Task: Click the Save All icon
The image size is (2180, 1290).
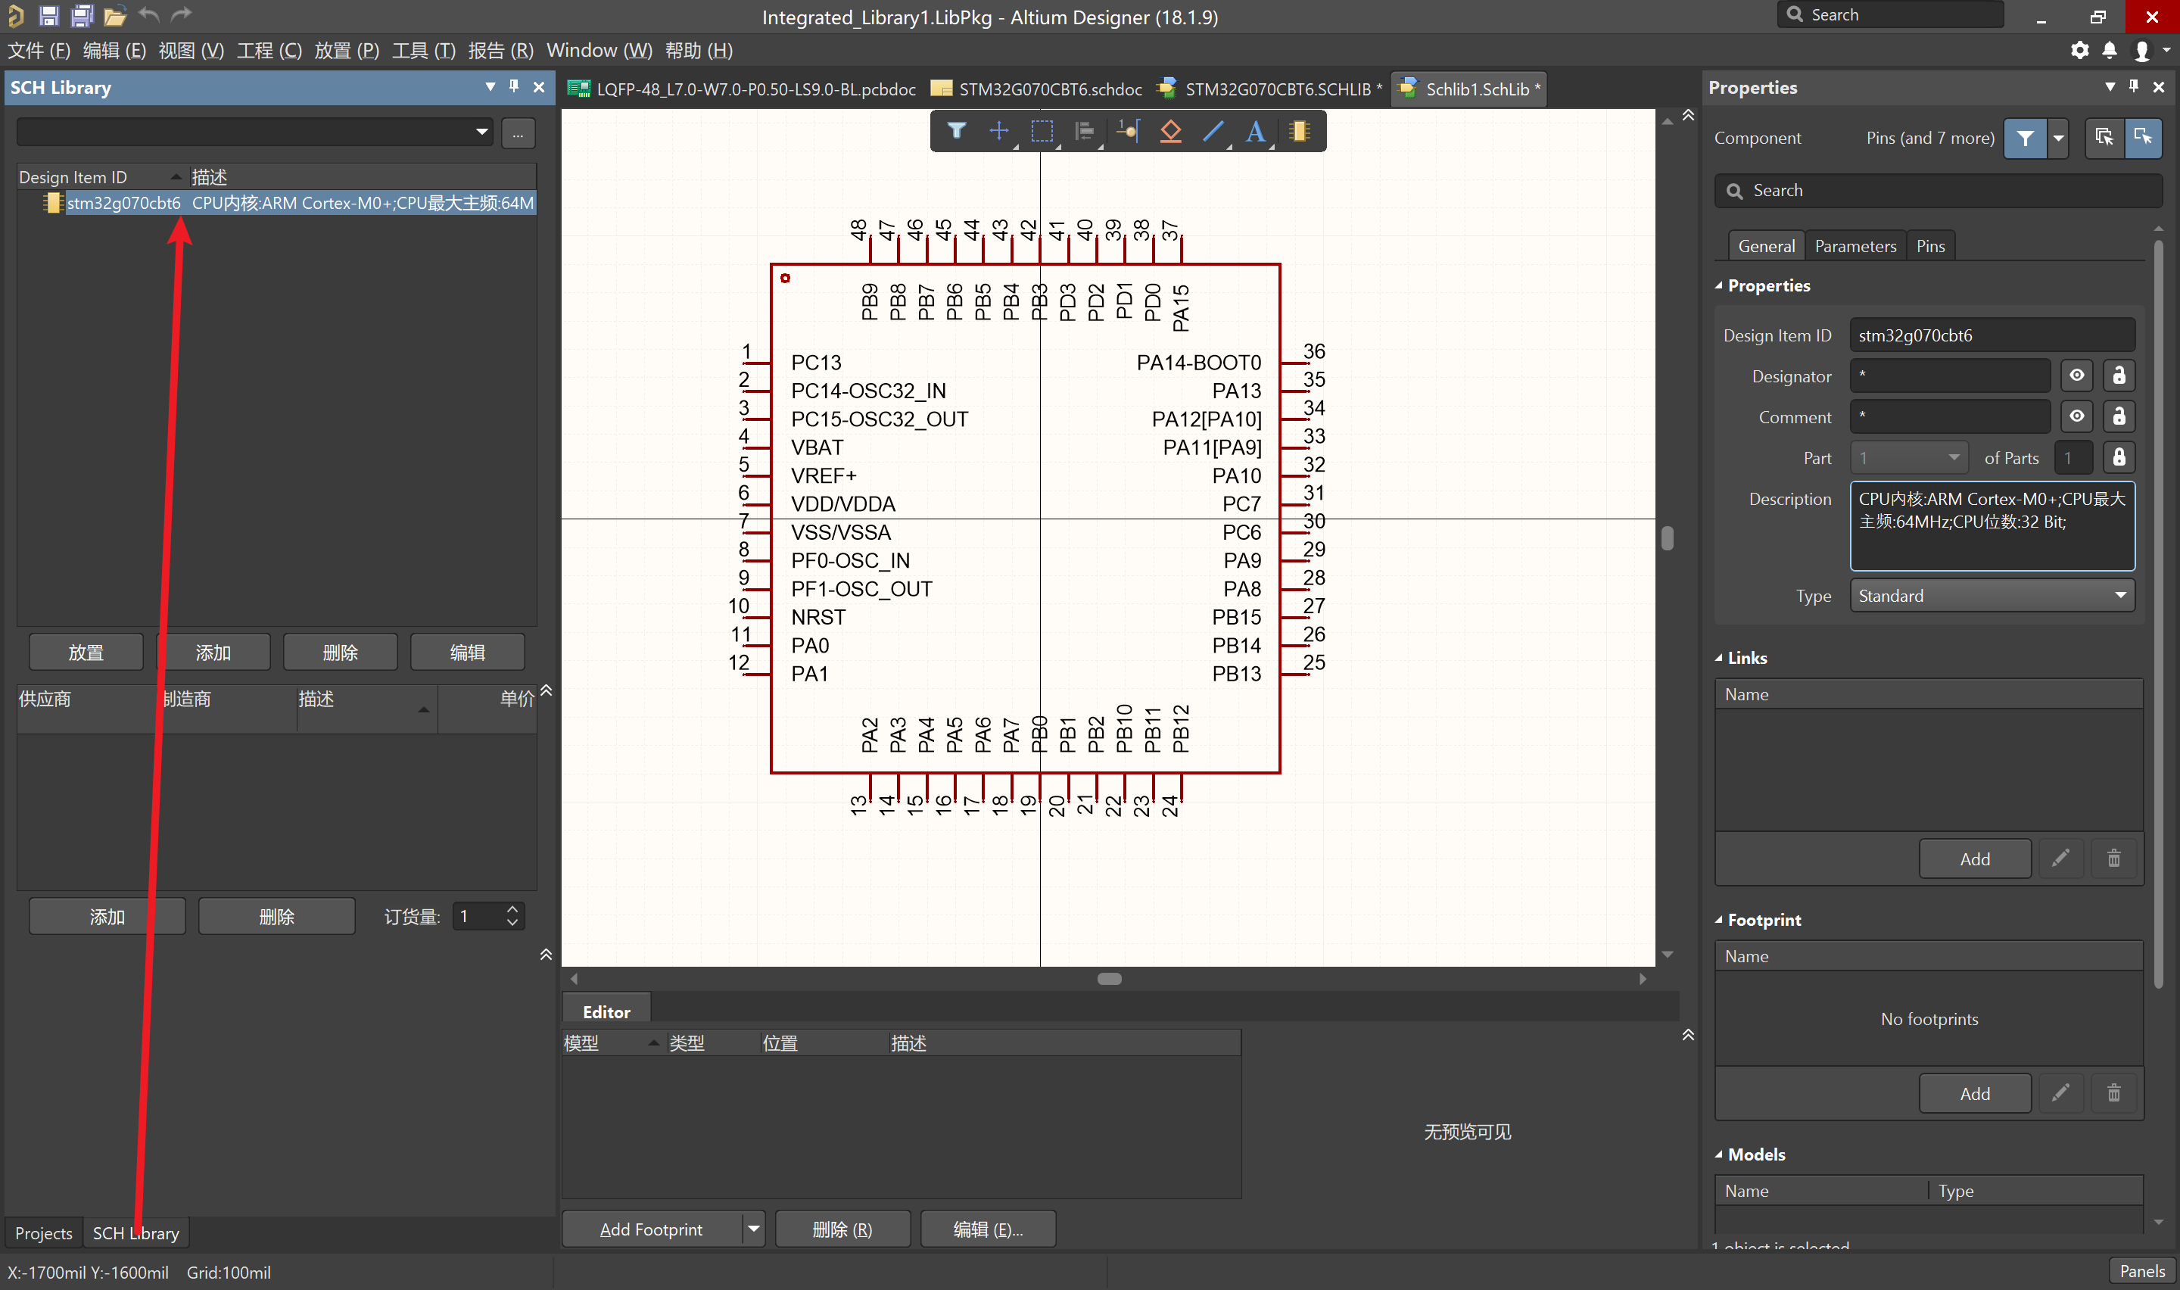Action: (x=82, y=16)
